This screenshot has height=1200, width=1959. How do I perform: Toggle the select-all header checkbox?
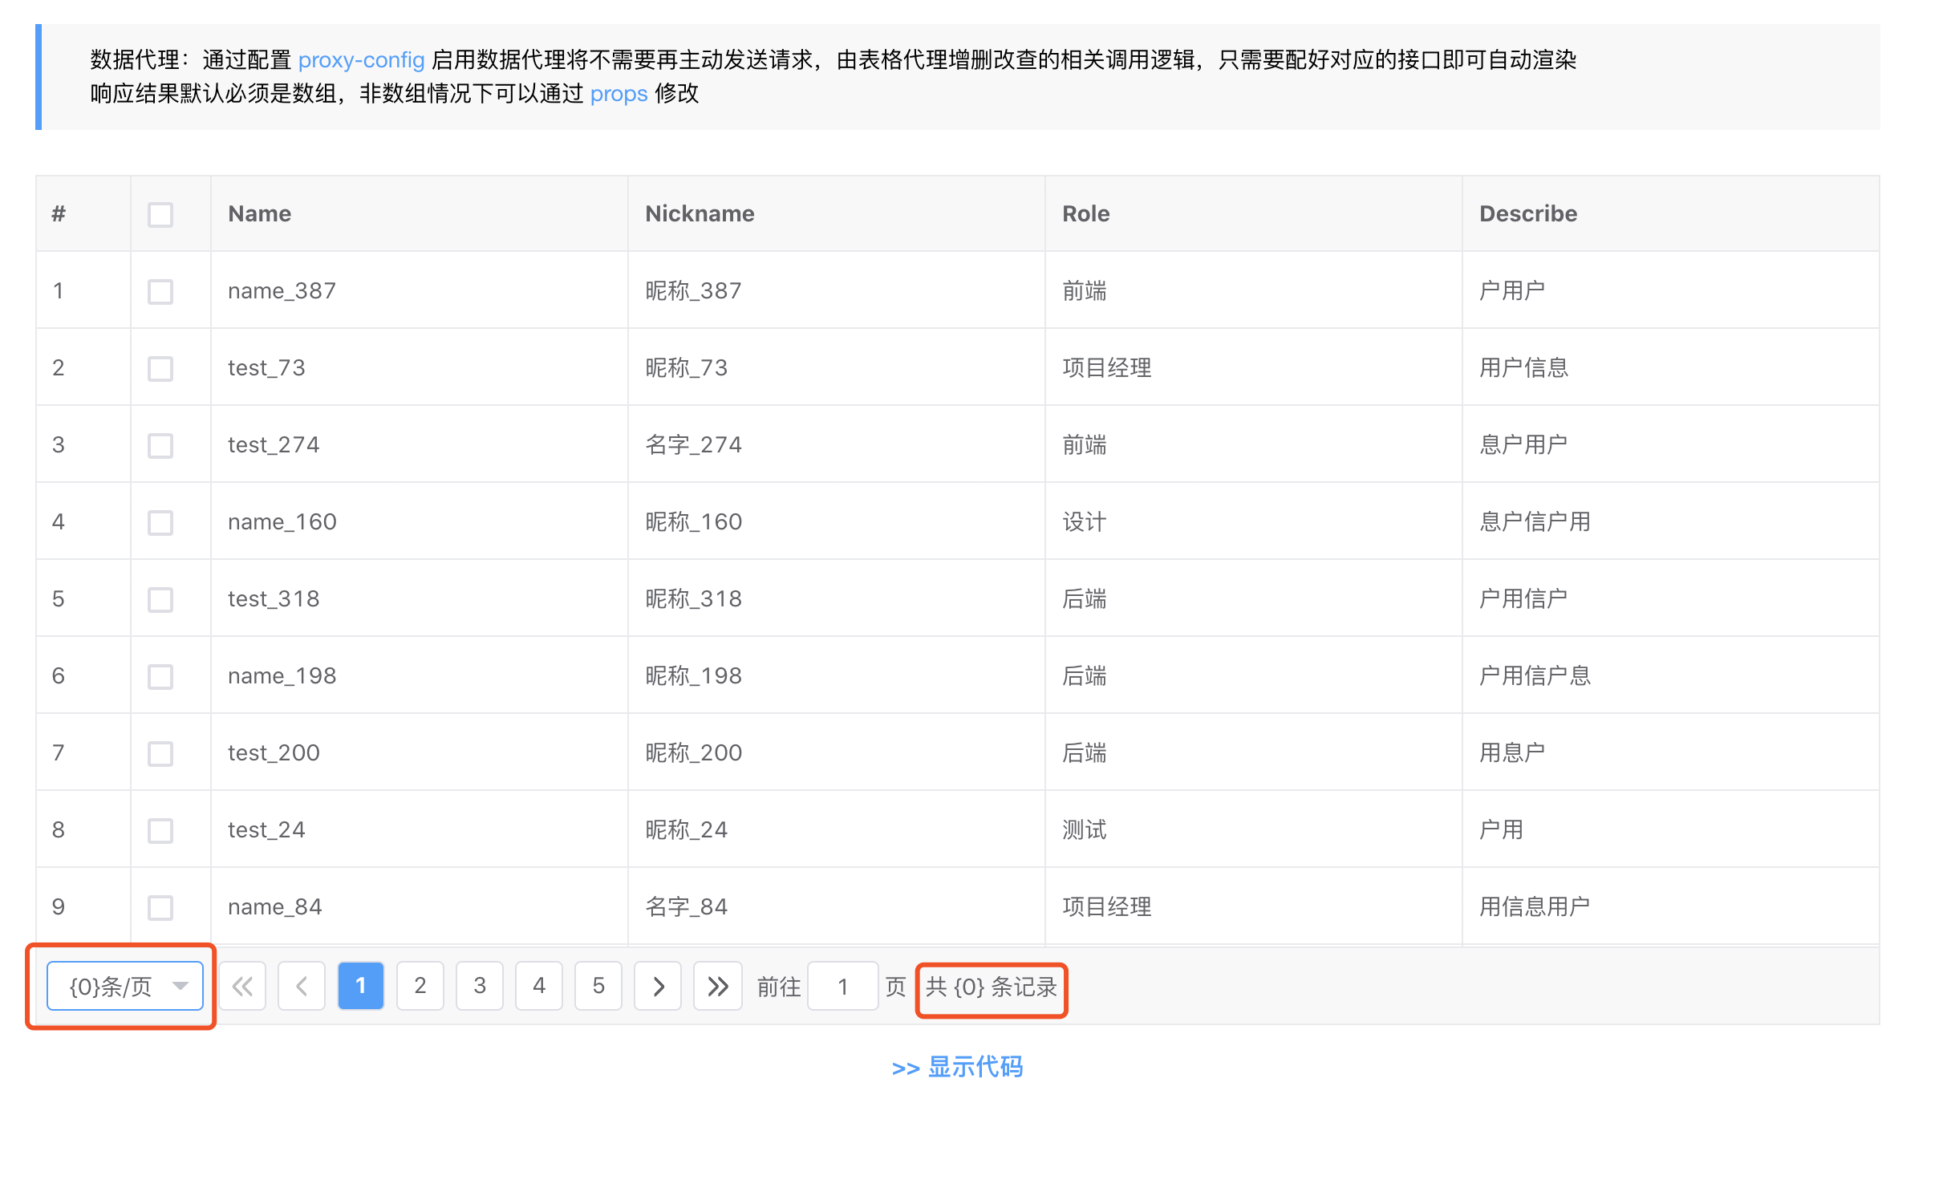point(160,214)
